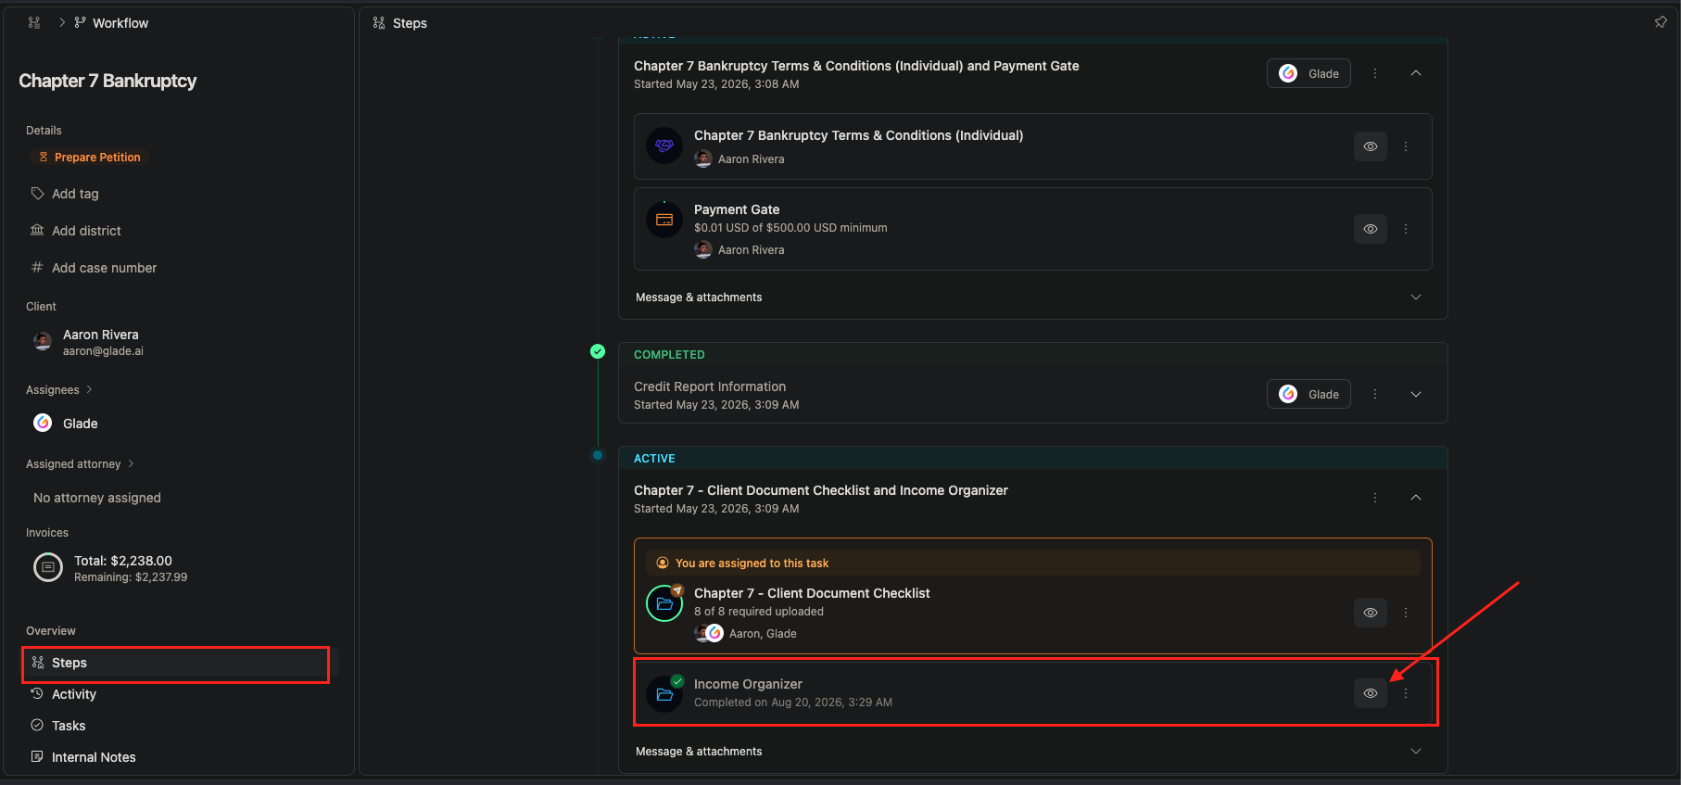The image size is (1681, 785).
Task: Click the Workflow branch icon in breadcrumb
Action: coord(80,22)
